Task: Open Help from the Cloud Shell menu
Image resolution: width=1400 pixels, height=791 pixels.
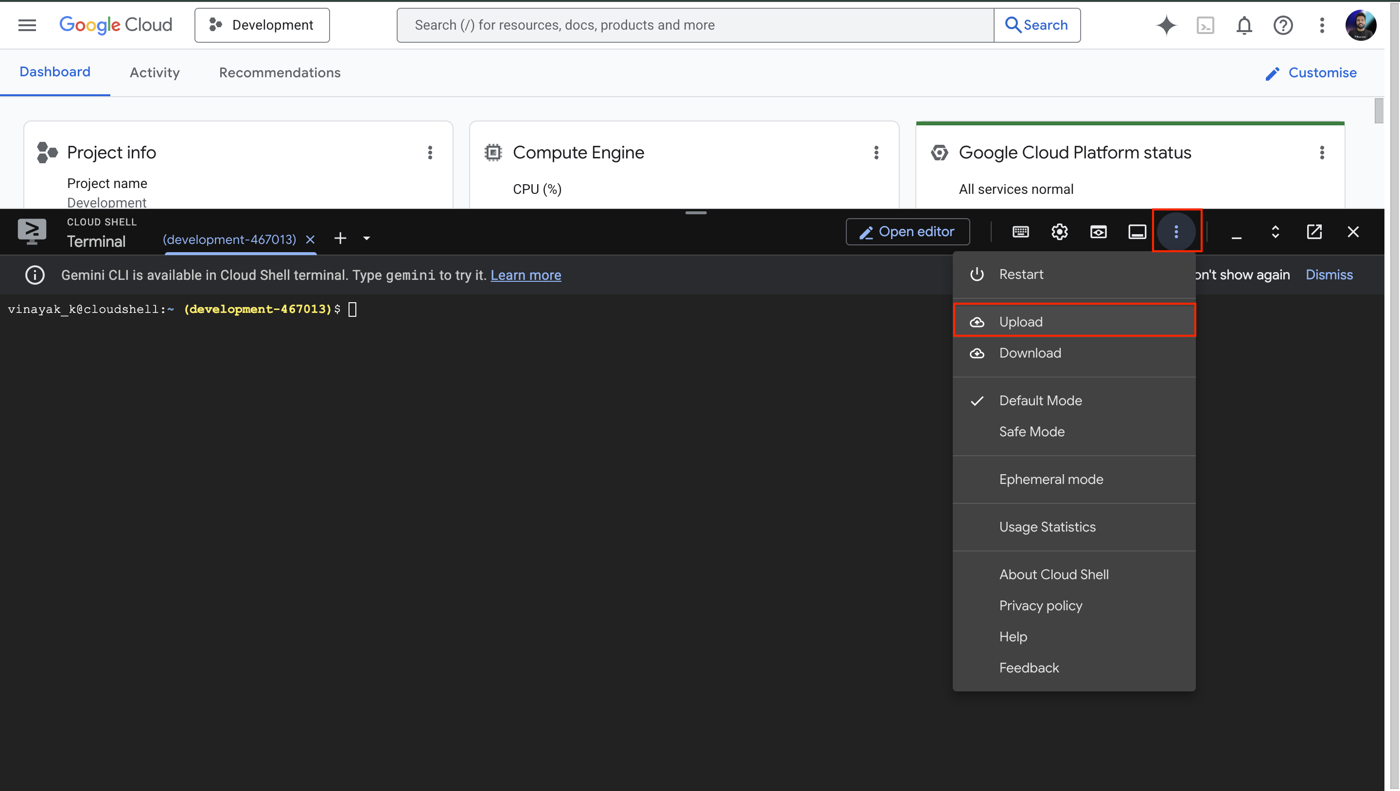Action: (1074, 636)
